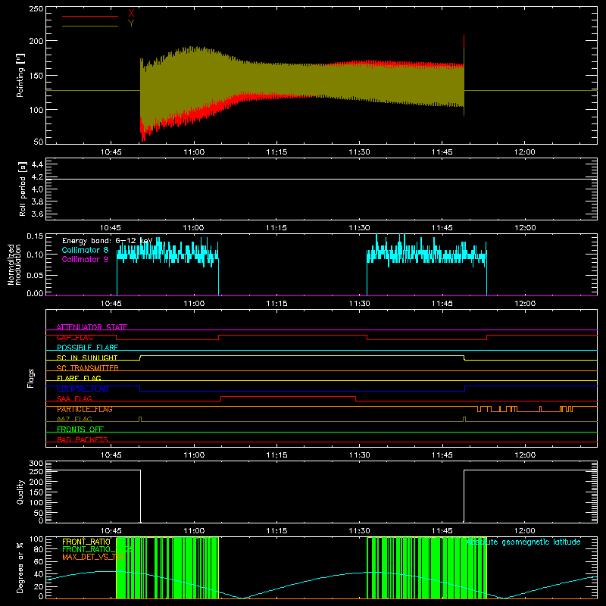Select the SC_TRANSMITTER flag label
Image resolution: width=606 pixels, height=606 pixels.
coord(87,368)
